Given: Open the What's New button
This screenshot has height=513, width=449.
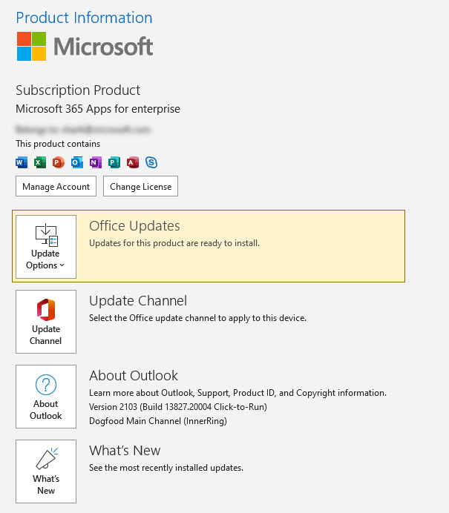Looking at the screenshot, I should (46, 471).
